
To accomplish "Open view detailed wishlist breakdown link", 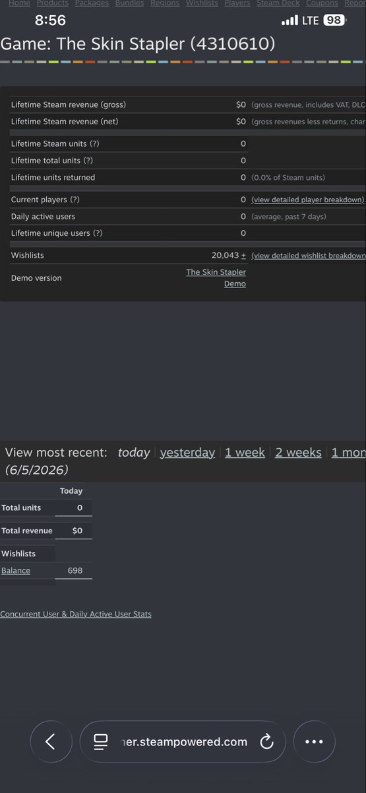I will [x=309, y=256].
